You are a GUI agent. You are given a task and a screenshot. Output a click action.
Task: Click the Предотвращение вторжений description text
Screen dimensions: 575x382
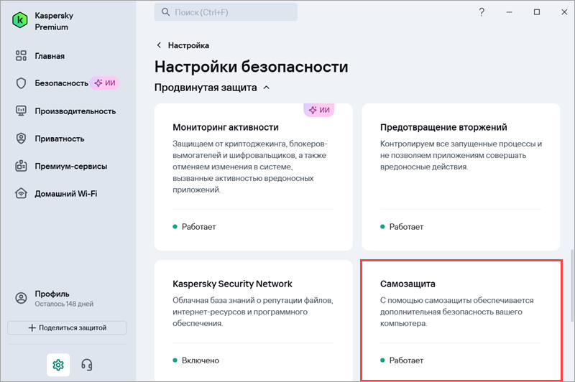tap(461, 155)
